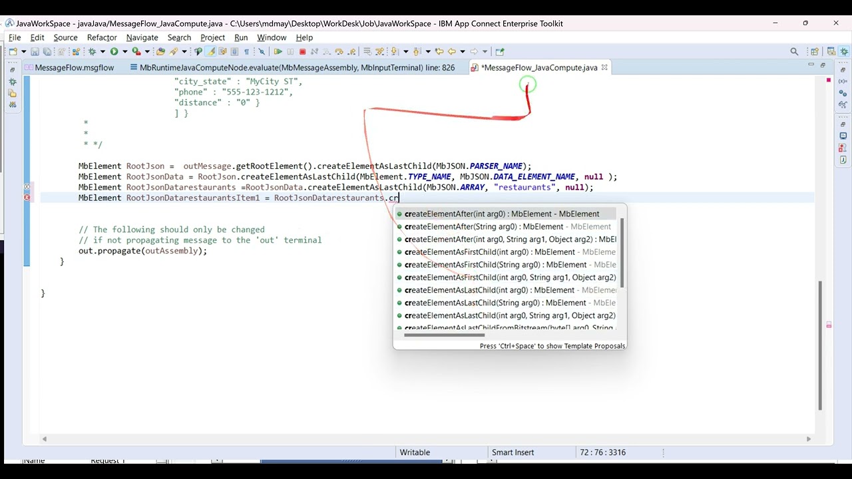Click the autocomplete popup horizontal scrollbar
852x479 pixels.
tap(445, 335)
